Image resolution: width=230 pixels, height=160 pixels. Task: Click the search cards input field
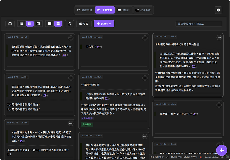click(x=199, y=24)
